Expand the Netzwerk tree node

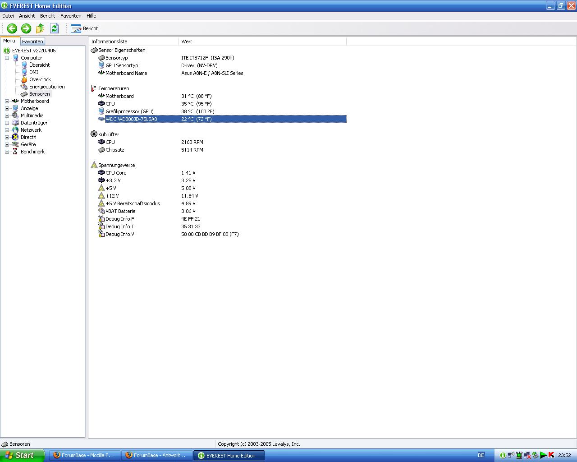(x=7, y=130)
